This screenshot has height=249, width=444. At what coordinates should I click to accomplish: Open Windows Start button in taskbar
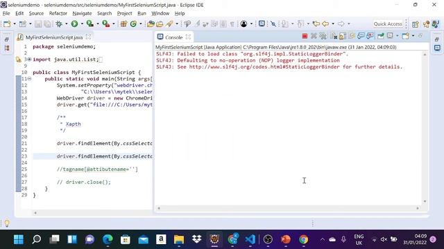[19, 239]
